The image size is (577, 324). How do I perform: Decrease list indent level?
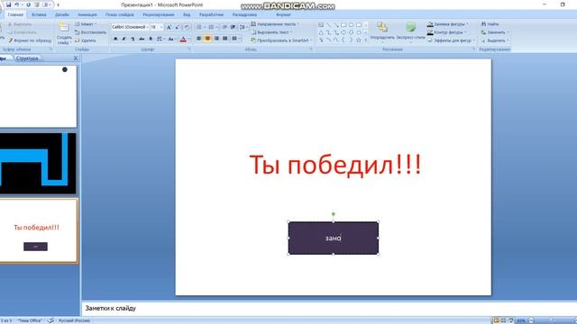point(224,27)
